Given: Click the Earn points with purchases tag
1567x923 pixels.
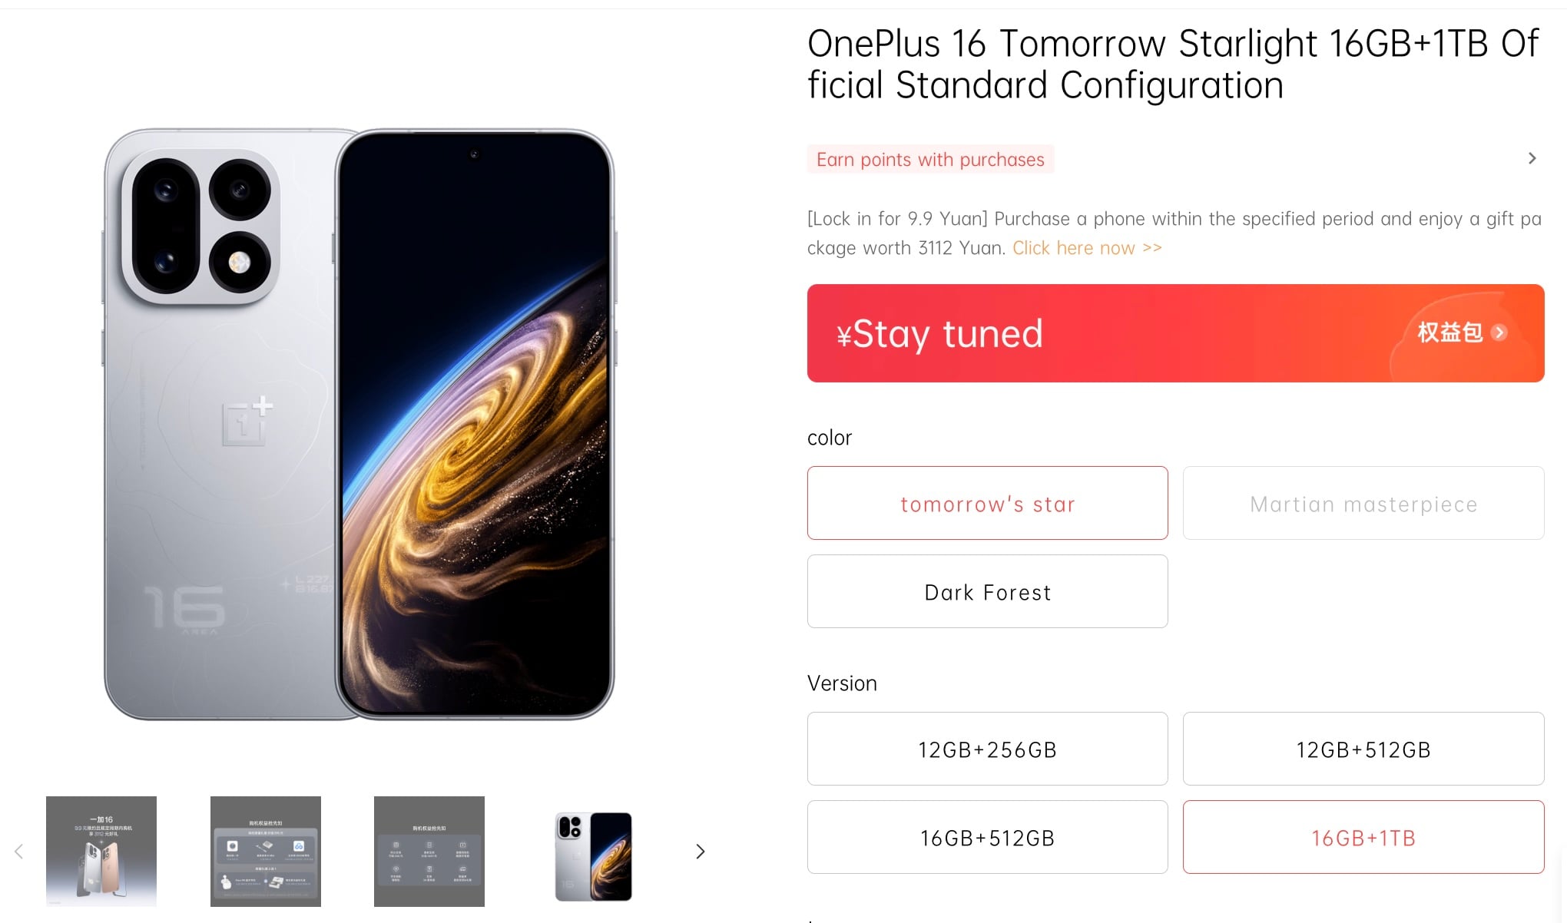Looking at the screenshot, I should [930, 159].
